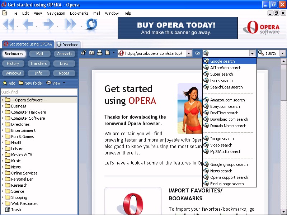Choose Image search from the list

click(230, 139)
